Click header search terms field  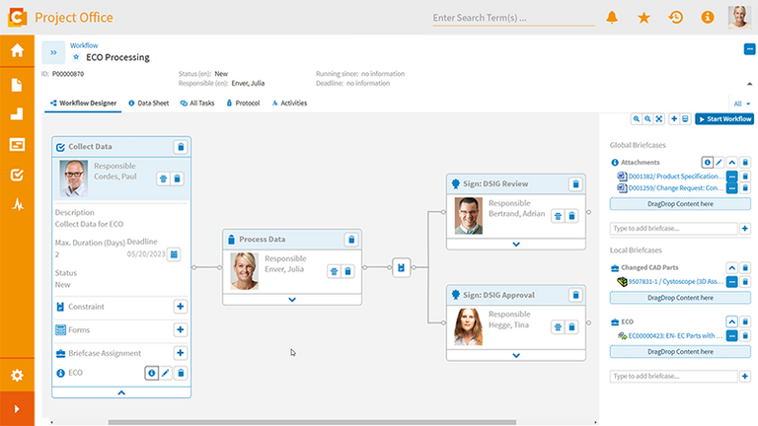point(513,18)
